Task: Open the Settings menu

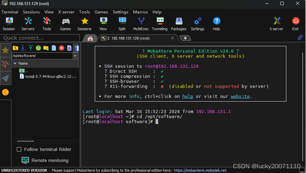Action: (x=121, y=12)
